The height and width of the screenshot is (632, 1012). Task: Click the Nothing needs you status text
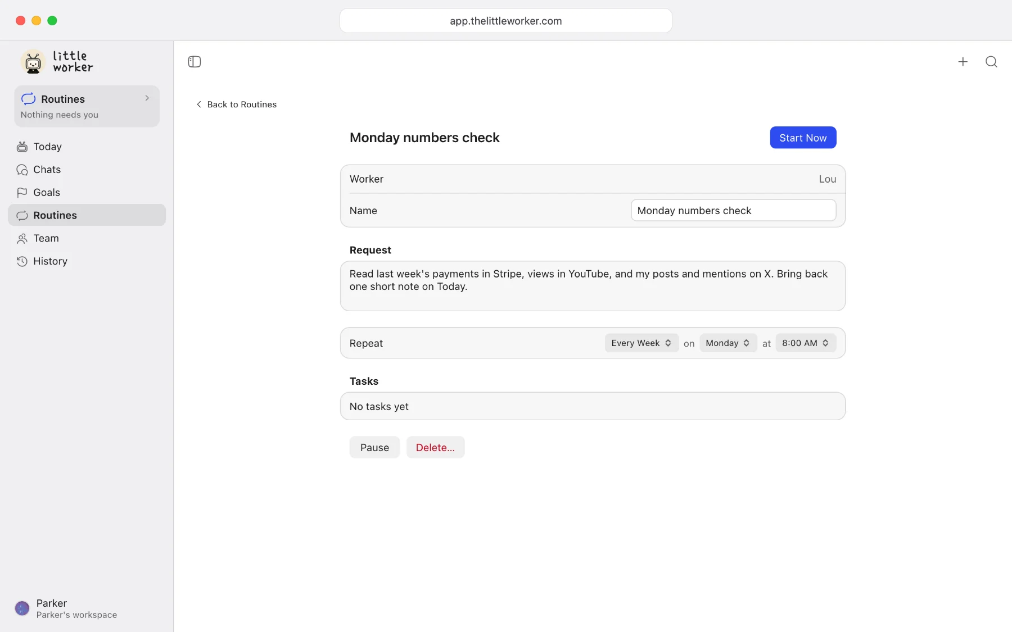[60, 115]
